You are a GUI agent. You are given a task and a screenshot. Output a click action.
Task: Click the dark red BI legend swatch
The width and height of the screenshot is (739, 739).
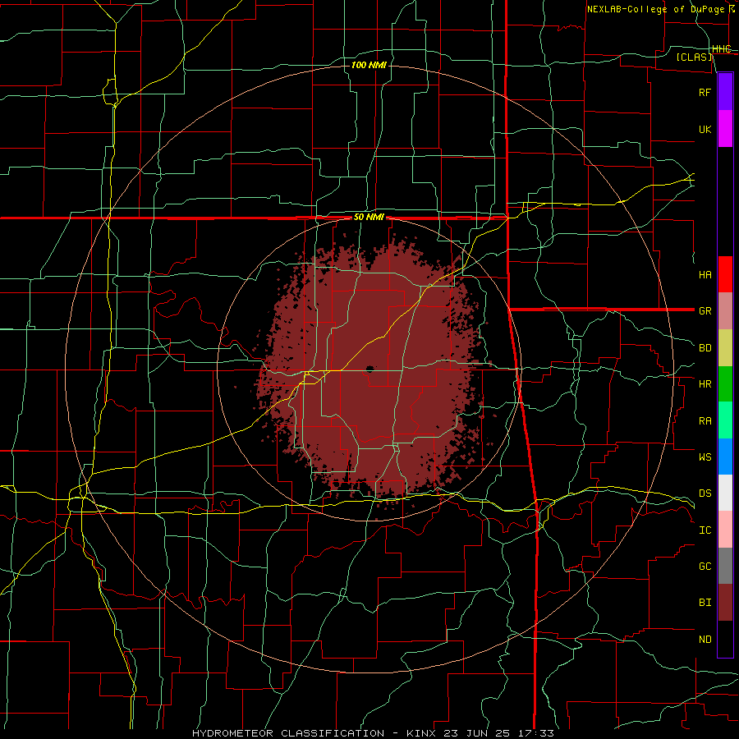coord(725,603)
